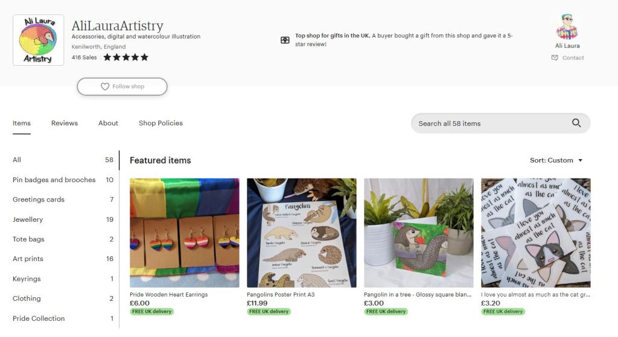The width and height of the screenshot is (618, 337).
Task: Open the Pangolin in a tree card
Action: tap(418, 233)
